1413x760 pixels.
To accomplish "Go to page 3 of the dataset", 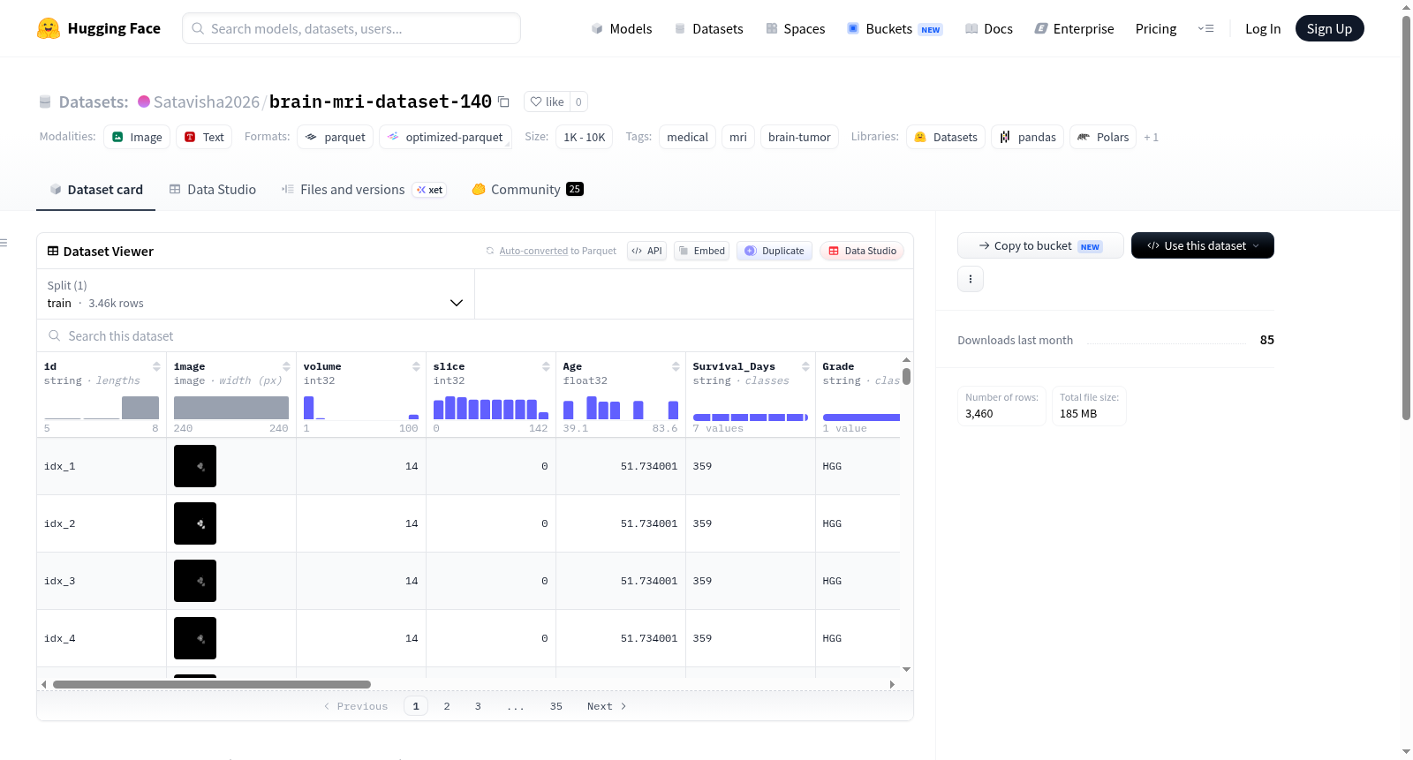I will click(478, 706).
